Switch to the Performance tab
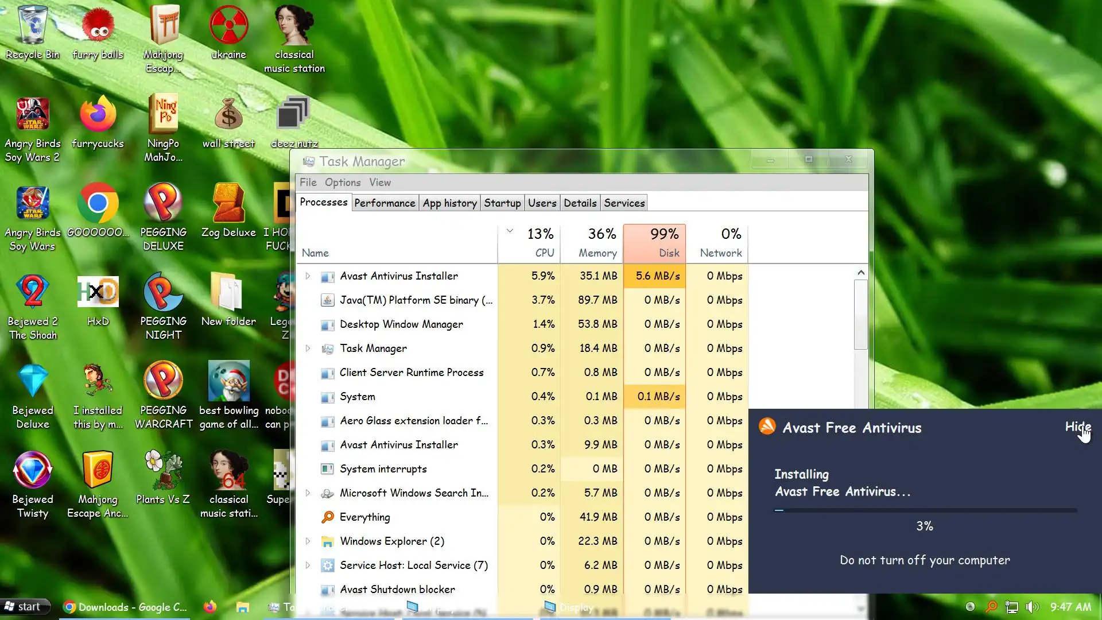This screenshot has width=1102, height=620. tap(384, 203)
